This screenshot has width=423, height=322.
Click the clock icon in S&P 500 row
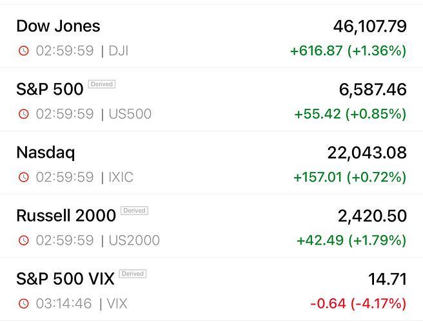click(x=24, y=114)
